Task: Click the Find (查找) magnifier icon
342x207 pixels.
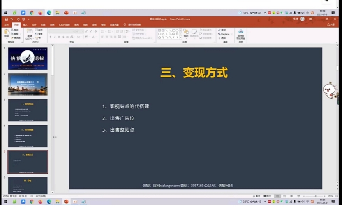Action: tap(220, 30)
